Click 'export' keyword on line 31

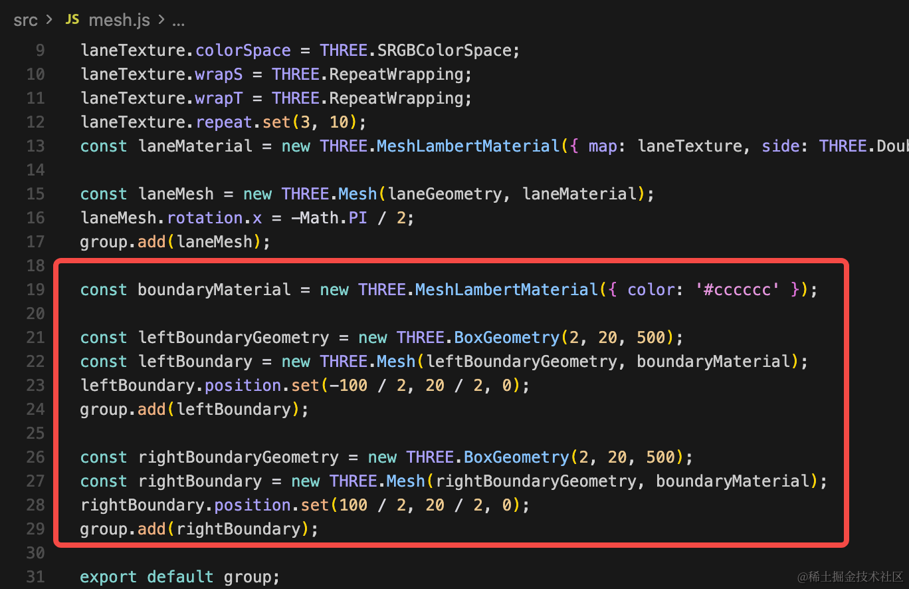point(108,577)
